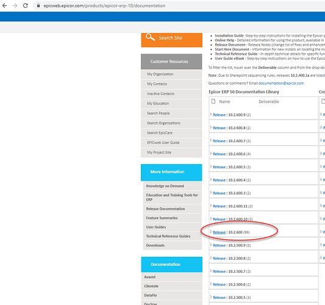Click the address bar URL field
The width and height of the screenshot is (325, 305).
click(178, 5)
